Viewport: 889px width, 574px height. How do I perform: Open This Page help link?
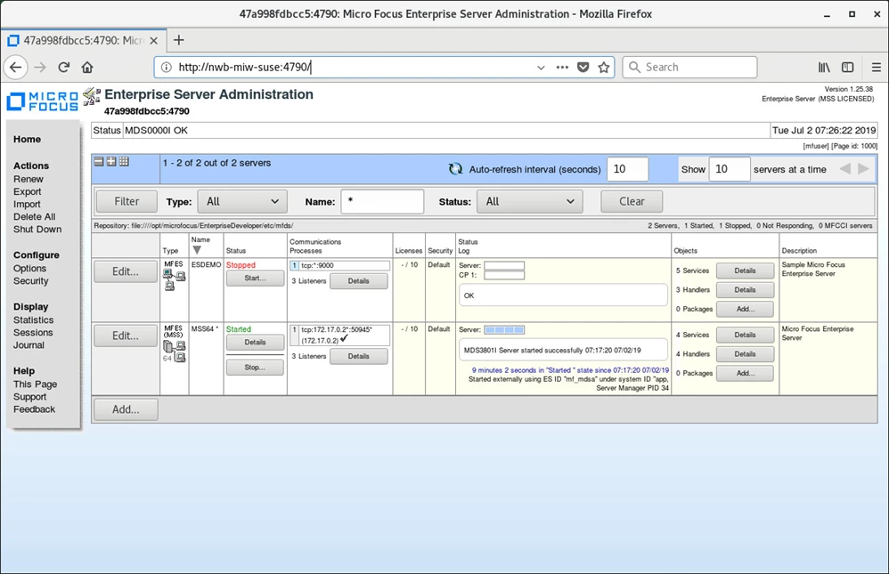(35, 384)
